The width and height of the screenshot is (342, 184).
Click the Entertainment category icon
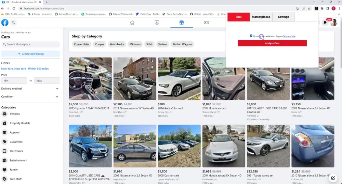[4, 160]
